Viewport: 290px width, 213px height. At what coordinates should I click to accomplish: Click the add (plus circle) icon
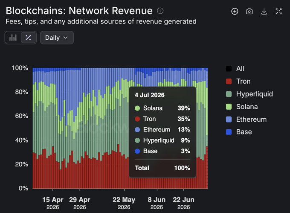point(235,11)
